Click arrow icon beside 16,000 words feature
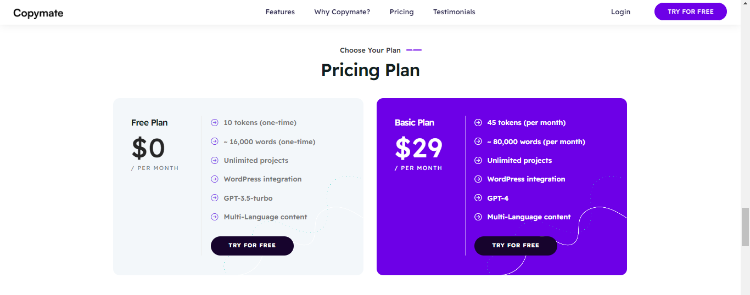The image size is (750, 295). coord(215,141)
